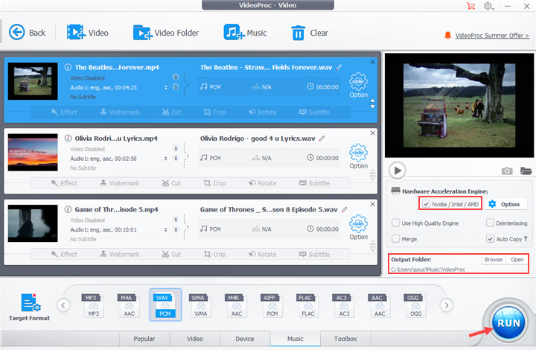Rename Olivia Rodrigo output with pencil icon

point(322,139)
